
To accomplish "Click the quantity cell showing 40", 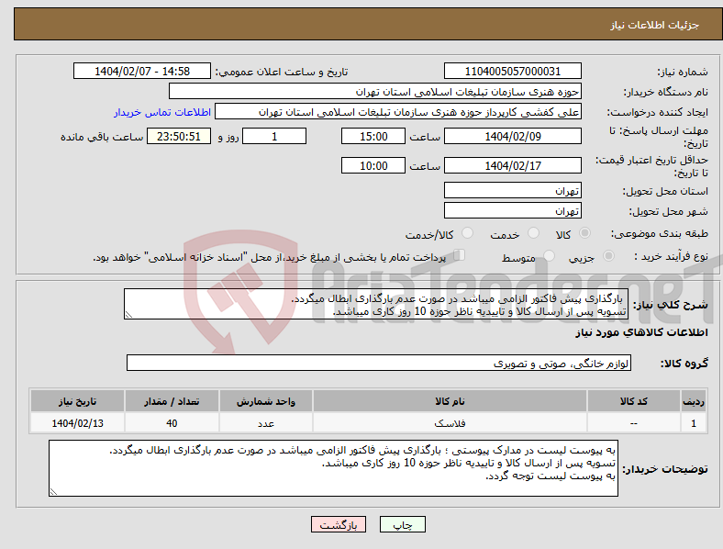I will (x=172, y=423).
